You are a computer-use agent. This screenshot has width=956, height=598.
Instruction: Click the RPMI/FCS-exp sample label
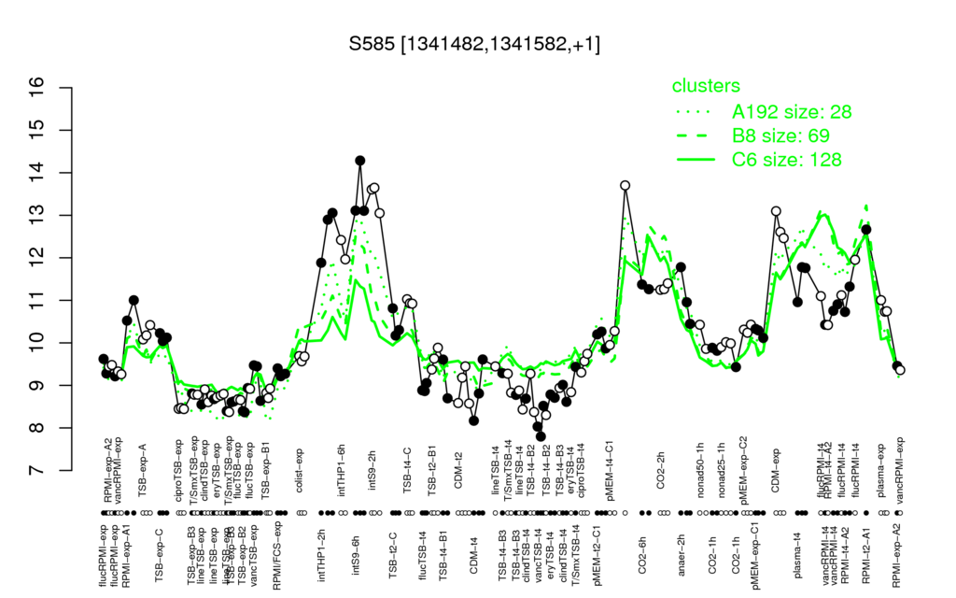[276, 556]
